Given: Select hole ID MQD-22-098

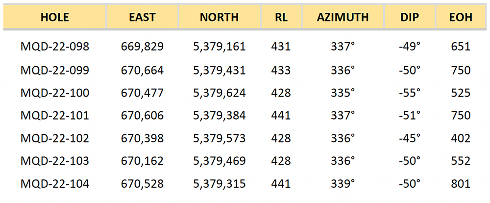Looking at the screenshot, I should 55,47.
